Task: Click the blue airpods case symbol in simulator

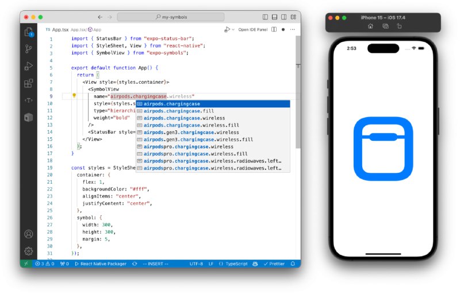Action: click(x=384, y=149)
